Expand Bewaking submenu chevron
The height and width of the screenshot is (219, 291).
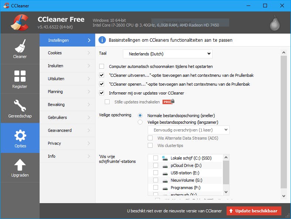89,105
